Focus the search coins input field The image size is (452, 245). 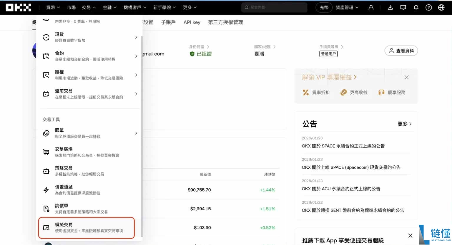[274, 7]
